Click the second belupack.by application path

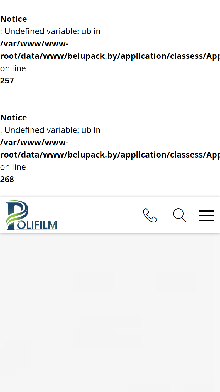tap(110, 155)
